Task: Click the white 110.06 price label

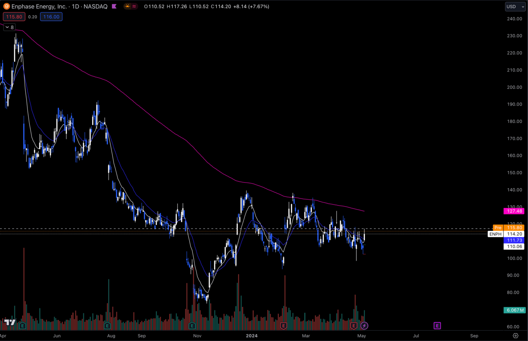Action: pyautogui.click(x=514, y=247)
